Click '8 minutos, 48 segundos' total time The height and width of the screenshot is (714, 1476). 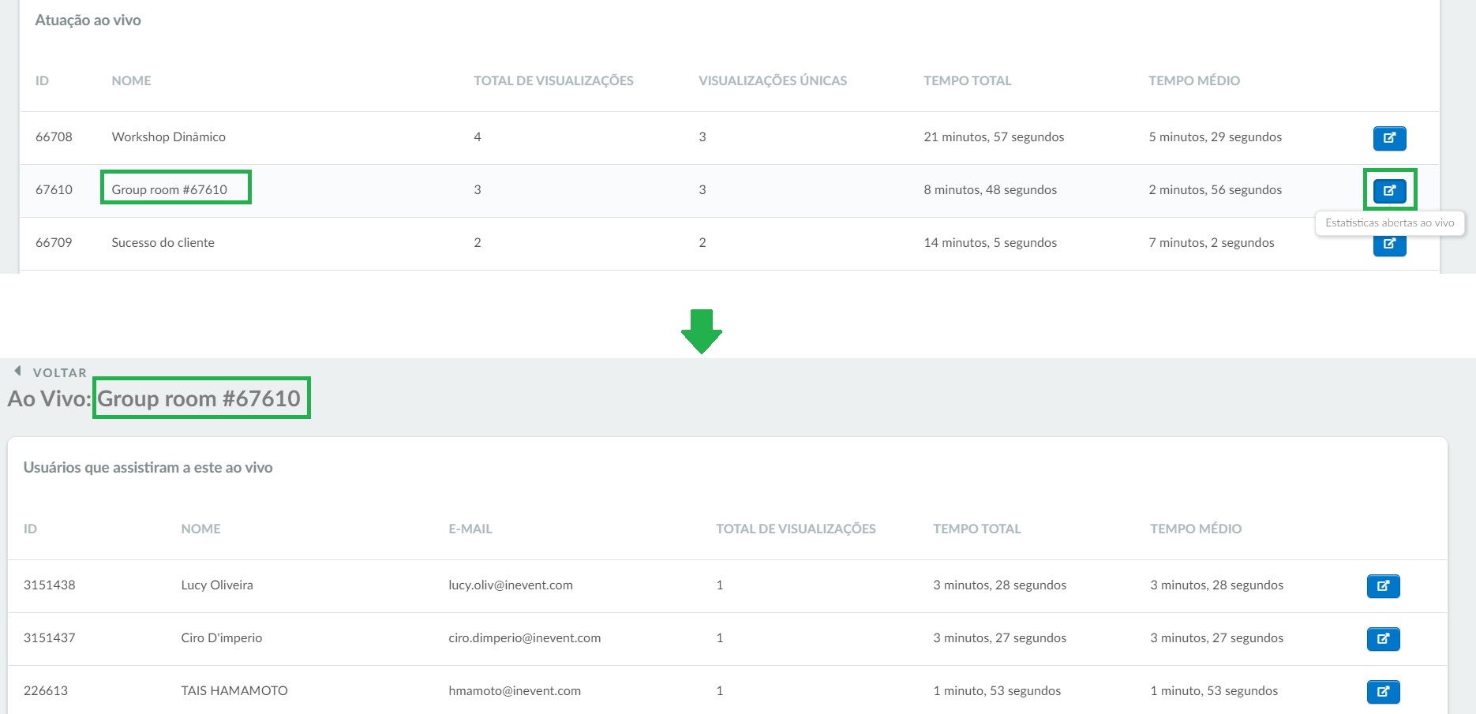990,189
